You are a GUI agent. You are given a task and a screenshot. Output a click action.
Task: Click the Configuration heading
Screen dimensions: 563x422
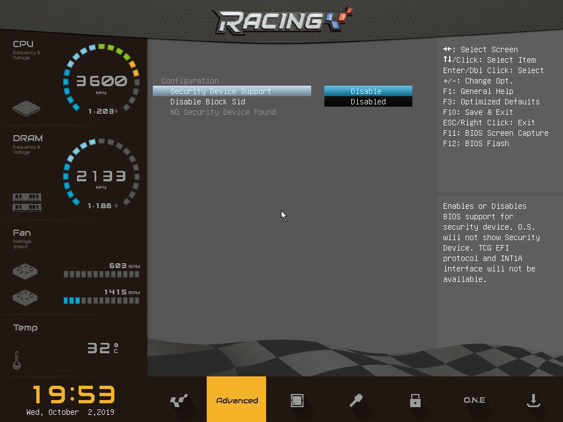pos(190,81)
